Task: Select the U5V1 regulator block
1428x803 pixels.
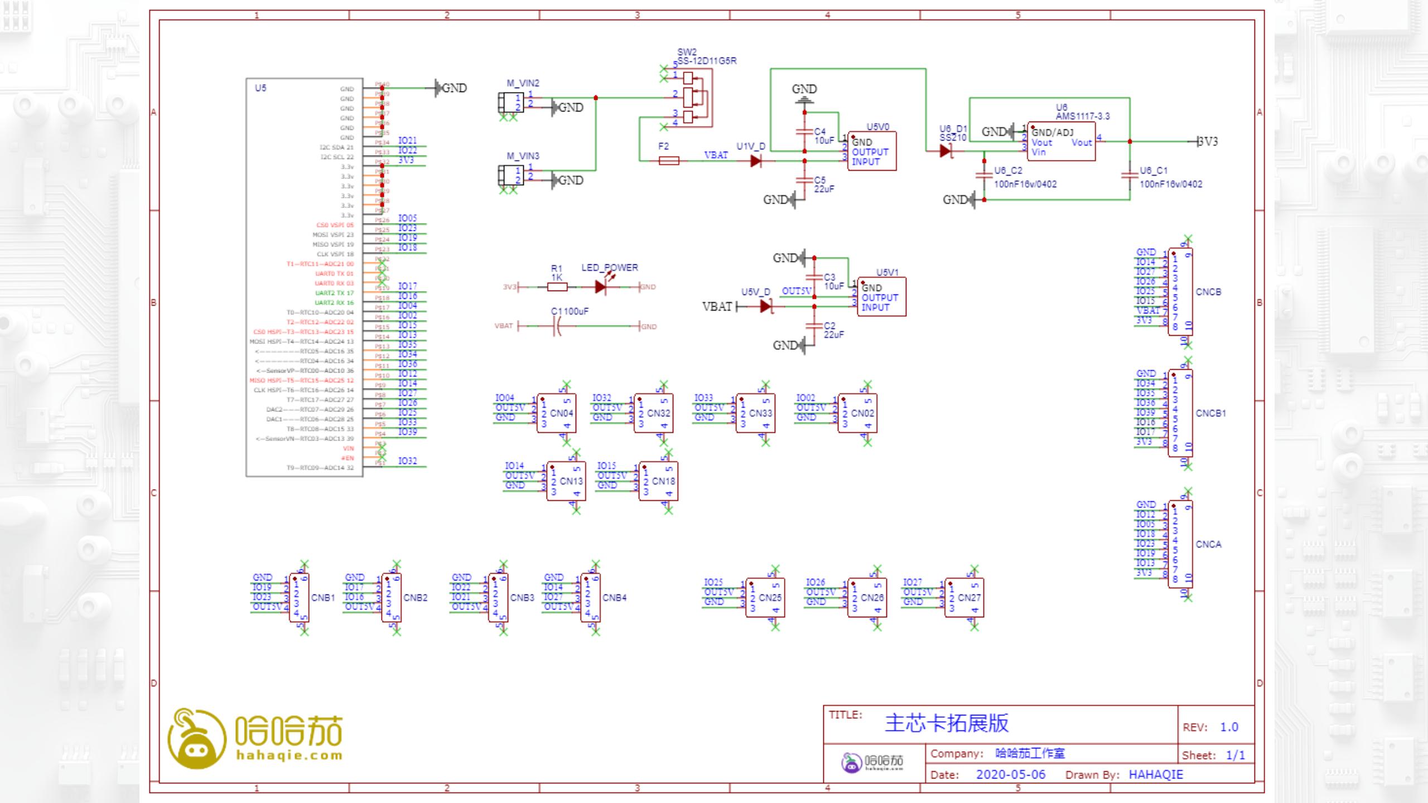Action: 881,297
